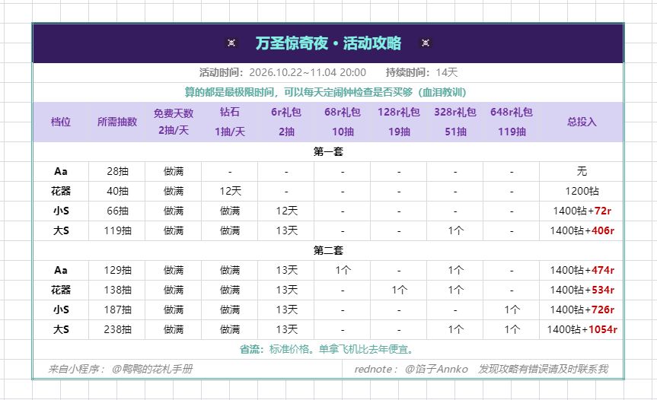Viewport: 657px width, 400px height.
Task: Click the 128r礼包 header cell
Action: point(399,122)
